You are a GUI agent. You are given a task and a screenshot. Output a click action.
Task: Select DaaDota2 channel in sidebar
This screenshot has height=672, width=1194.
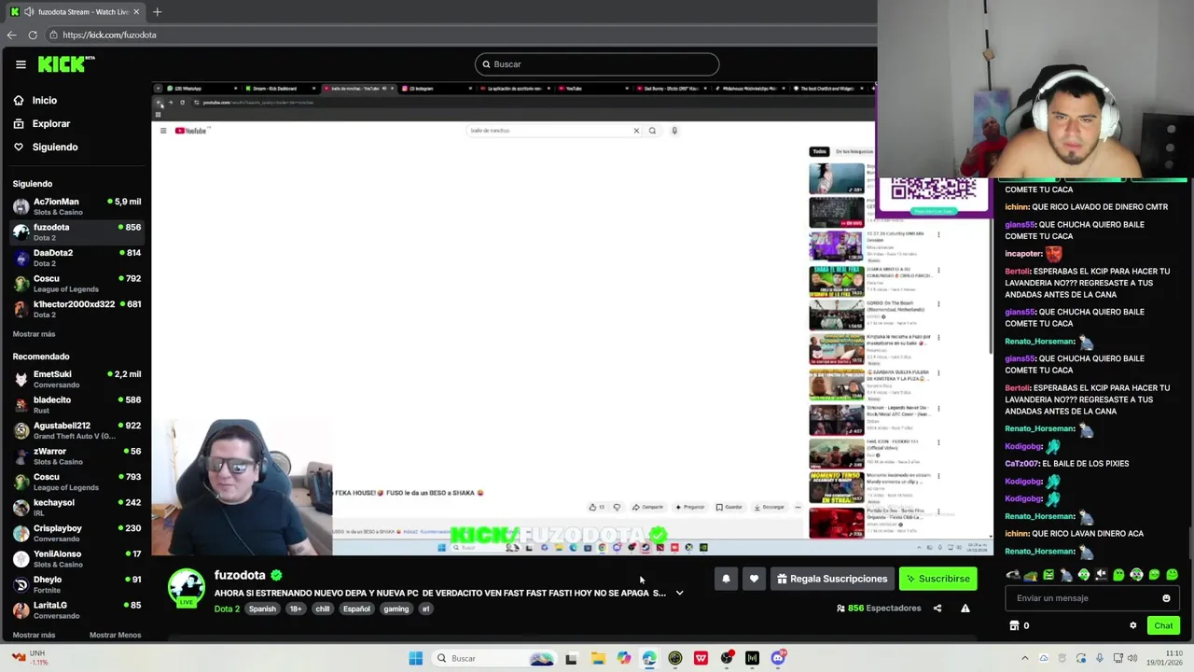(76, 258)
